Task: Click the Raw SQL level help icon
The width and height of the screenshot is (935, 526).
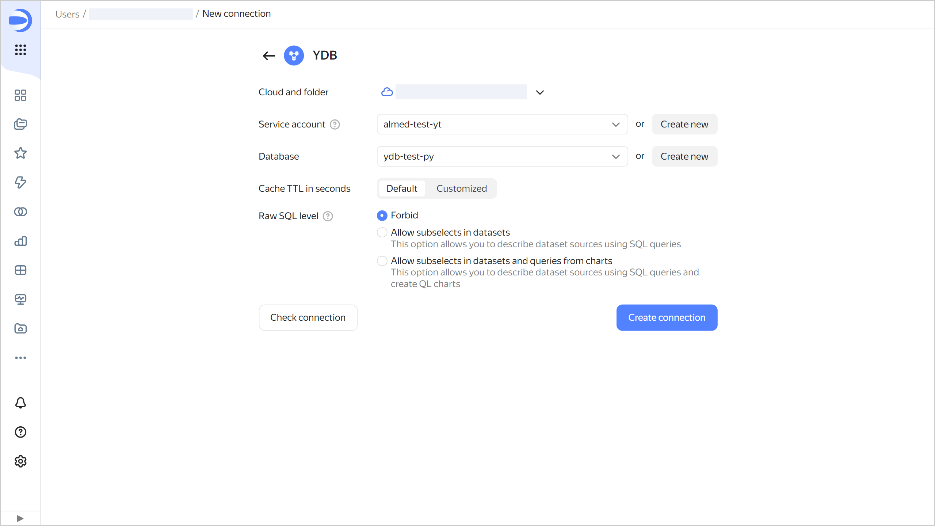Action: click(328, 216)
